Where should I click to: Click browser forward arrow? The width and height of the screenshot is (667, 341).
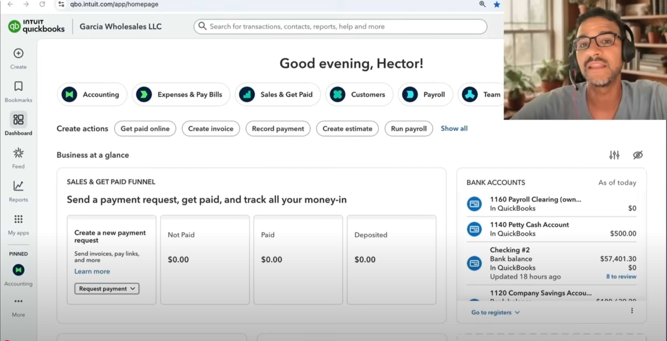[26, 4]
